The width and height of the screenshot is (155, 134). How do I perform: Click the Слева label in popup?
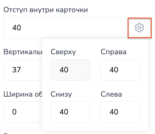[x=111, y=94]
